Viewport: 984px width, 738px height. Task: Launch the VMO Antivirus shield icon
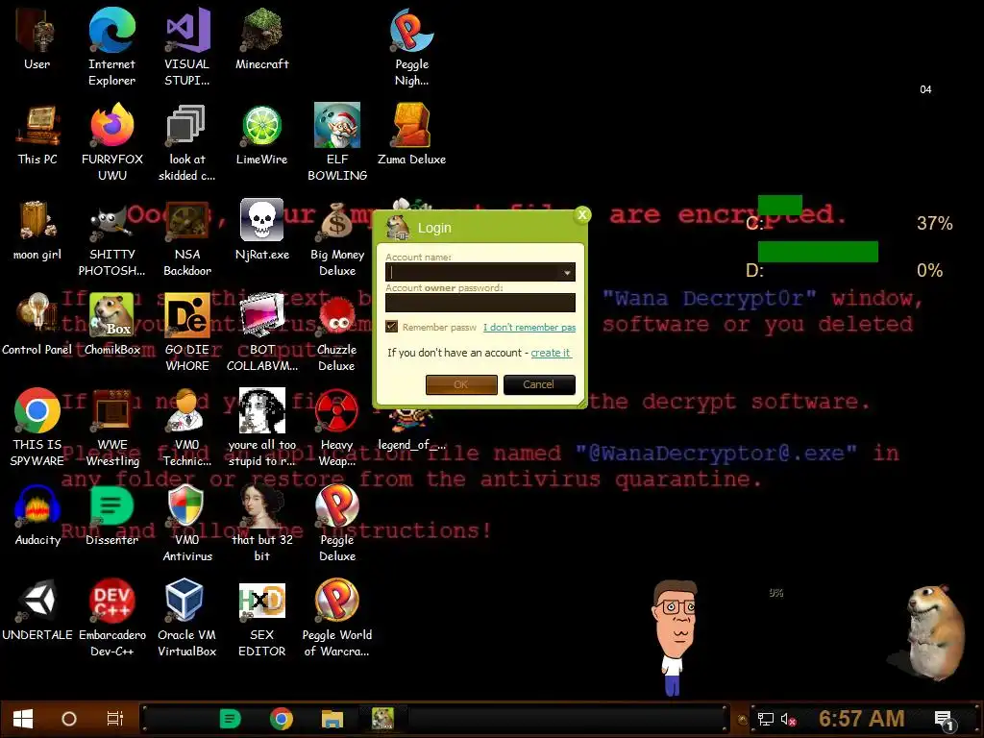pos(187,524)
